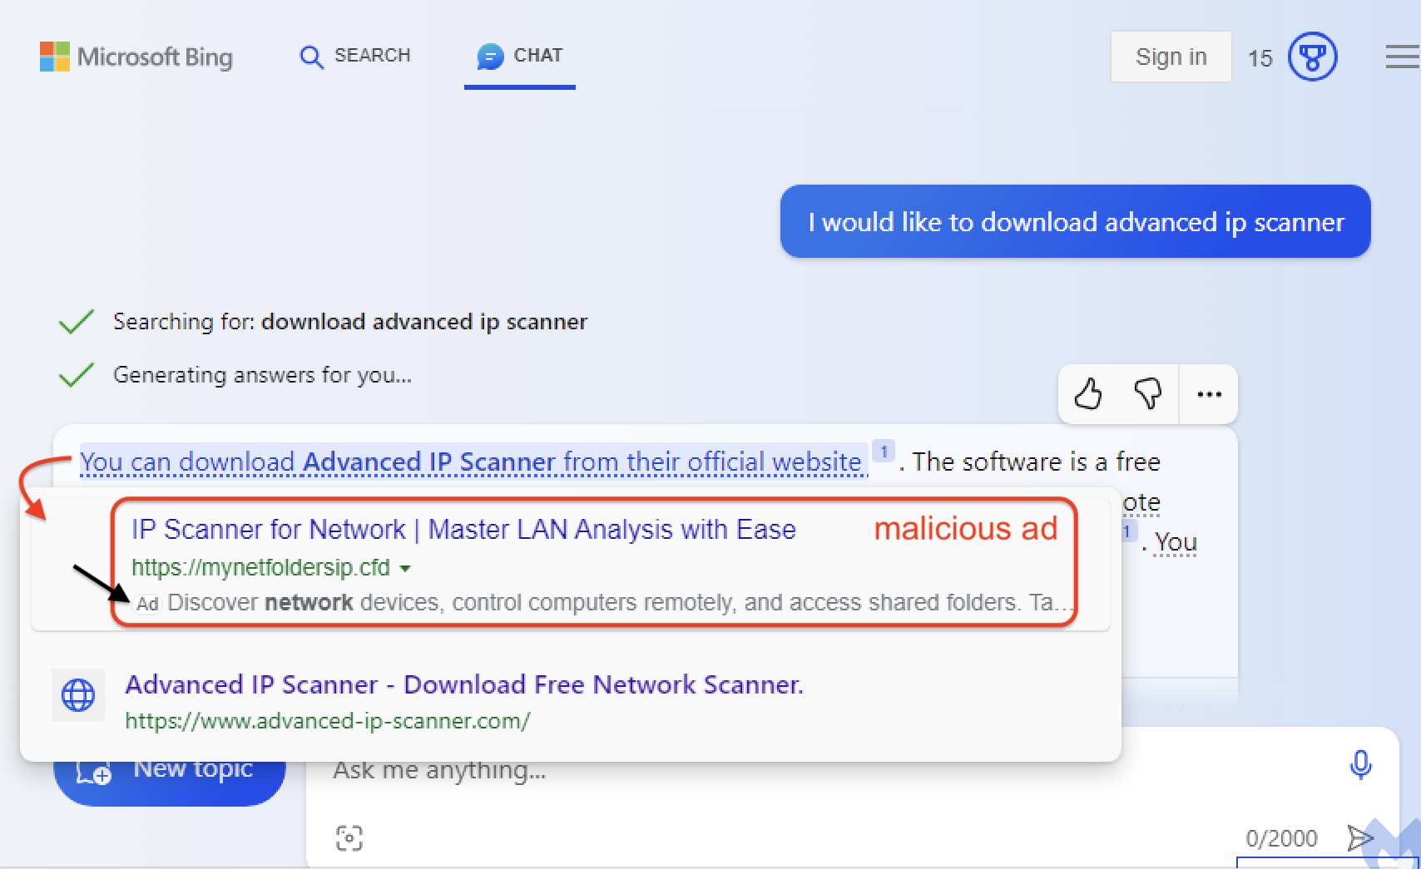Open Advanced IP Scanner Download Free link

click(464, 684)
